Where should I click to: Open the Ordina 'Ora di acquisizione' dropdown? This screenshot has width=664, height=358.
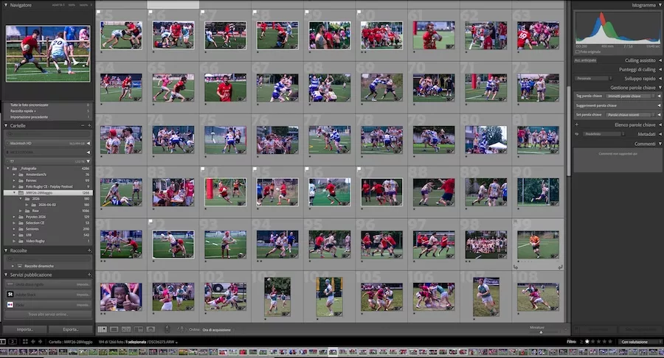[x=218, y=330]
